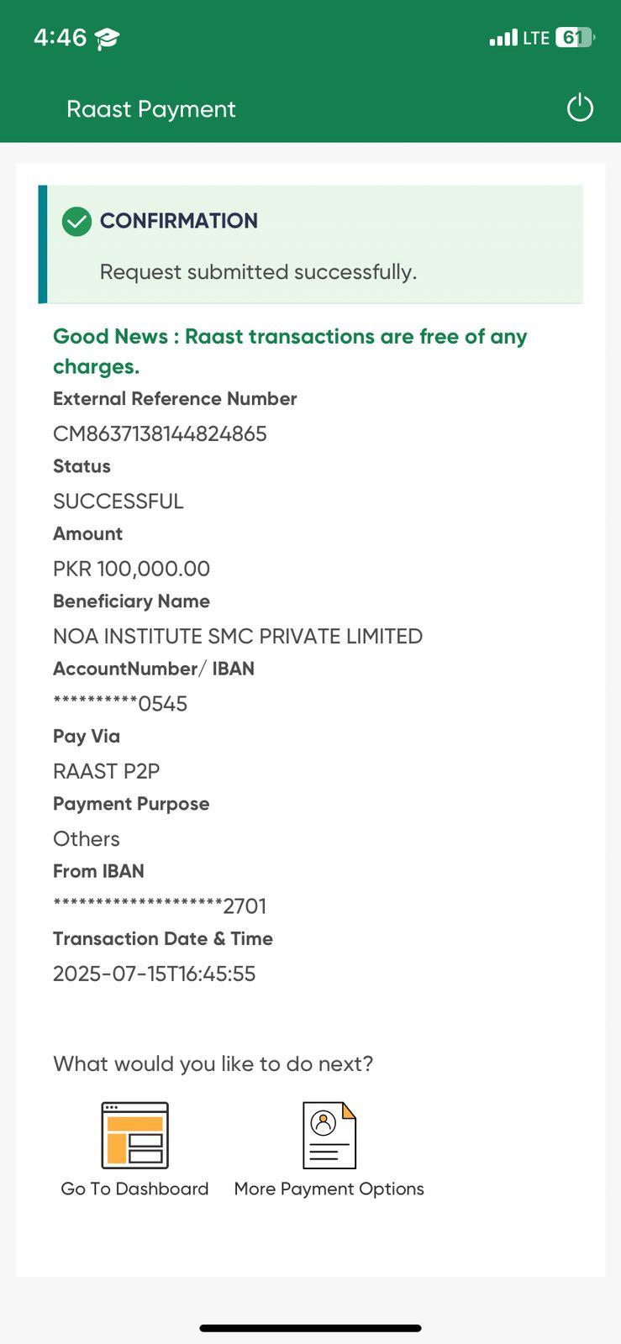Viewport: 621px width, 1344px height.
Task: Tap the masked account number ending 0545
Action: [120, 704]
